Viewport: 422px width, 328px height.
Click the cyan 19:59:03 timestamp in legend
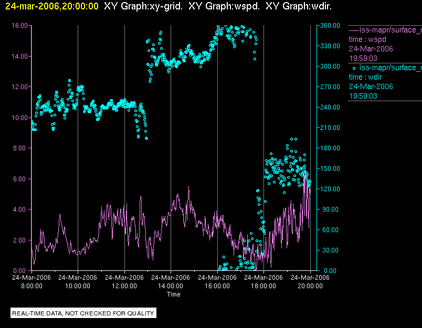pos(363,96)
